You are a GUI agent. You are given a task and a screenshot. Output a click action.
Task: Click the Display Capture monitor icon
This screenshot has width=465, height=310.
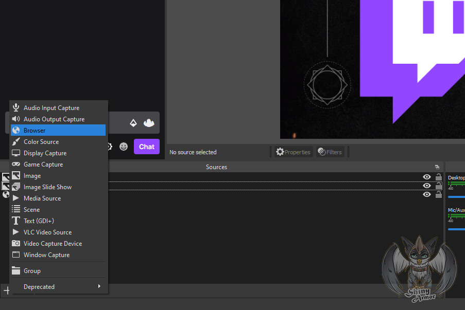tap(16, 153)
